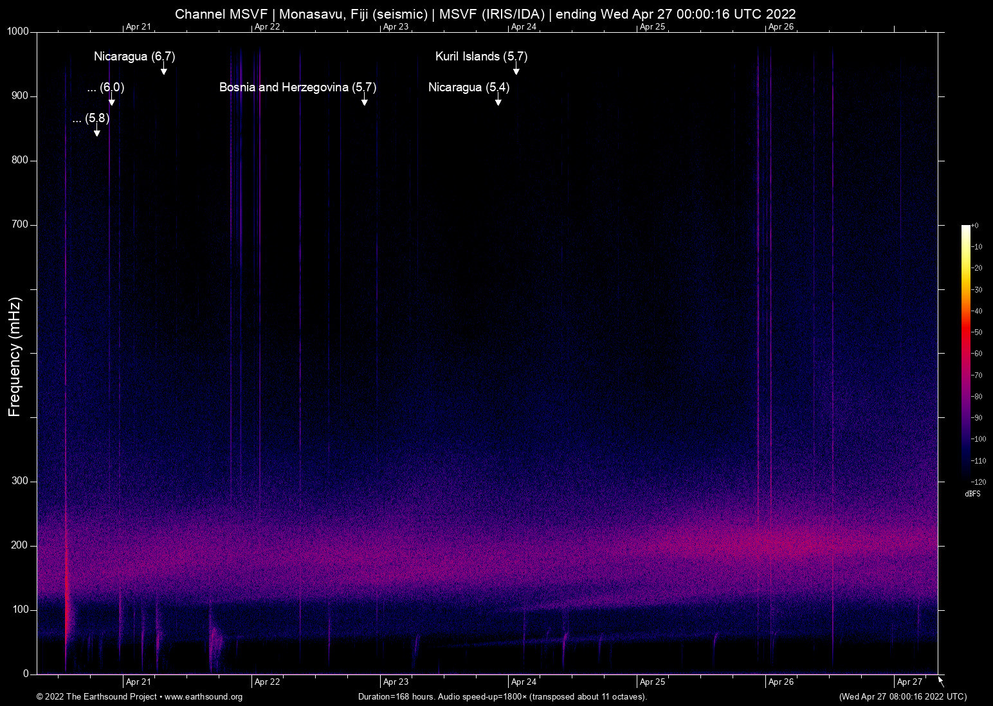Click the Nicaragua (6.7) earthquake marker arrow

pyautogui.click(x=163, y=71)
